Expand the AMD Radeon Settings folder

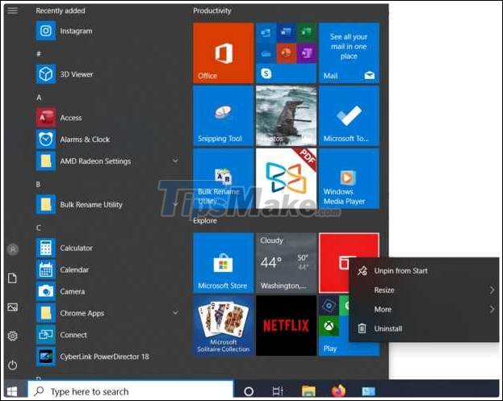(x=175, y=161)
